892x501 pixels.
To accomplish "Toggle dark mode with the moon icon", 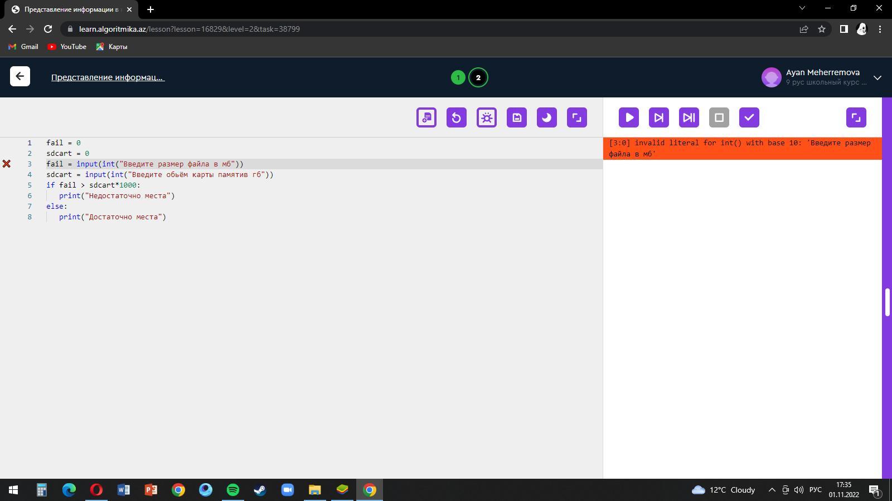I will click(x=547, y=117).
